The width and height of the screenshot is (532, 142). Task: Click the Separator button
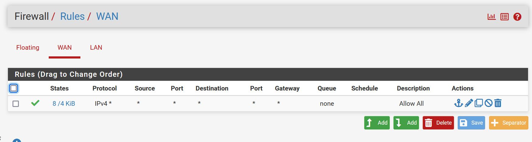(x=509, y=123)
